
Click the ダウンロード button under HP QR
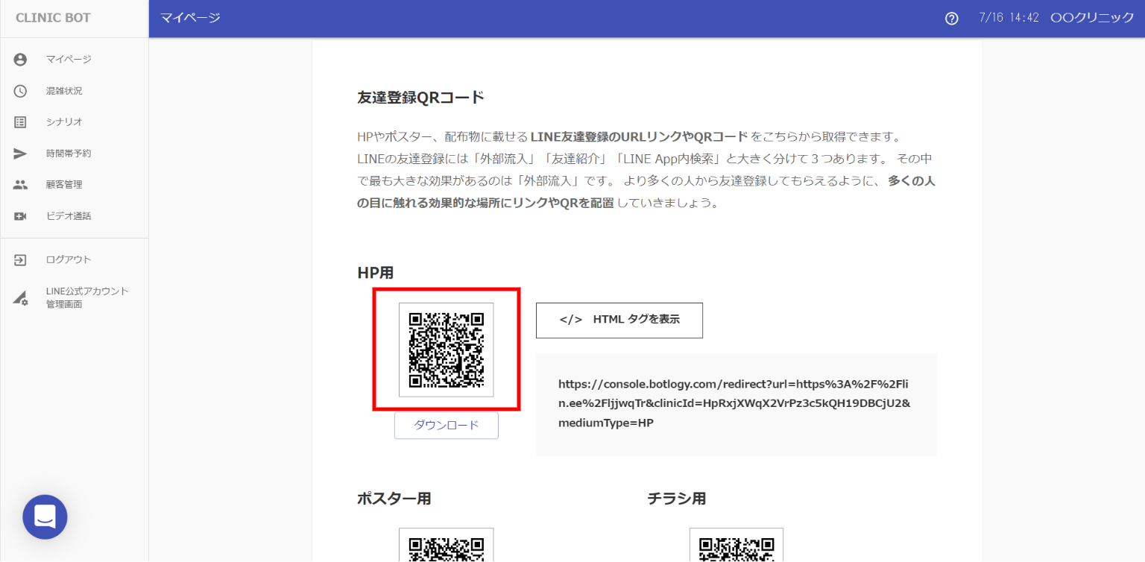[447, 426]
